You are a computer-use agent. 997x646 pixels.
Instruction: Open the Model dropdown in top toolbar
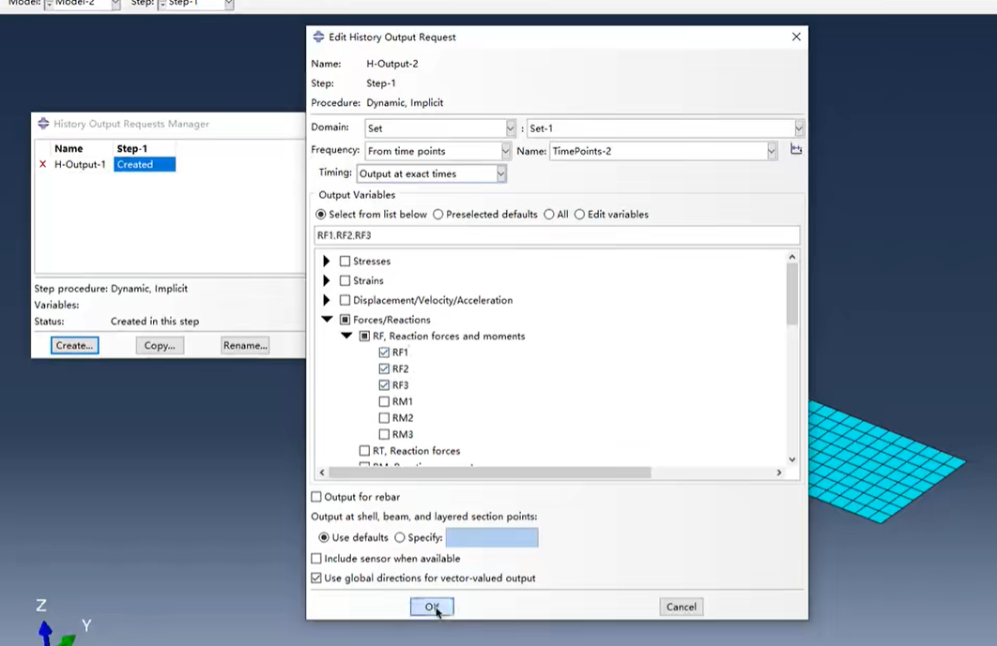coord(115,4)
